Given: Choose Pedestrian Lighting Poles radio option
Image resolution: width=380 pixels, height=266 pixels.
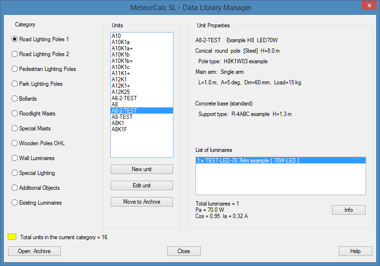Looking at the screenshot, I should pyautogui.click(x=44, y=69).
